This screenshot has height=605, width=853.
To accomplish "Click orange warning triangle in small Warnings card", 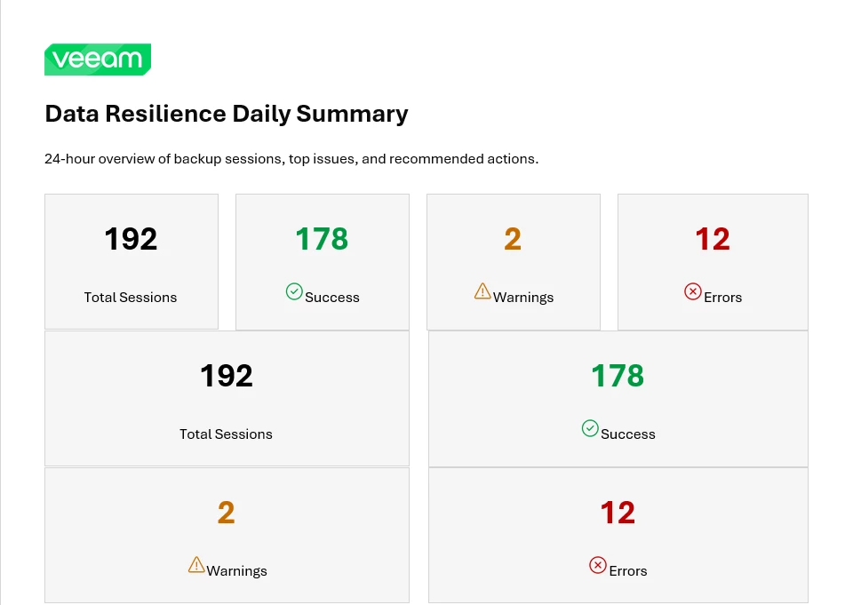I will [482, 291].
